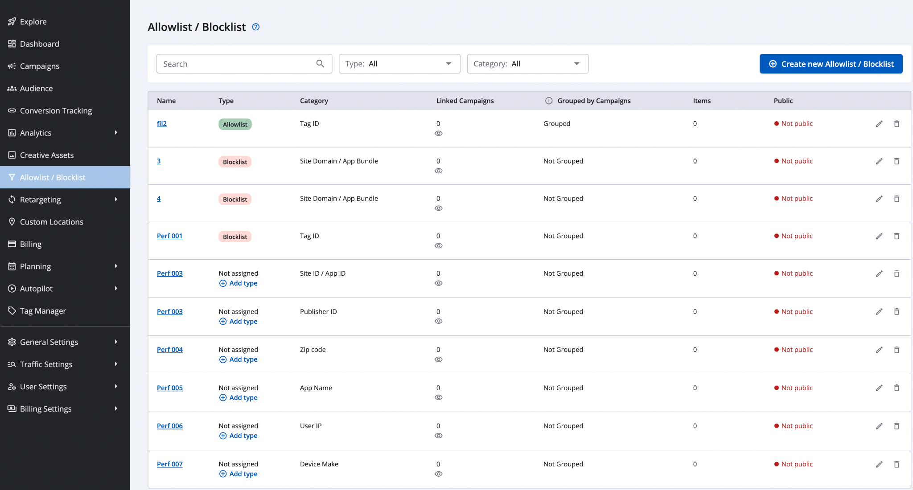Expand the Planning menu section

[116, 266]
